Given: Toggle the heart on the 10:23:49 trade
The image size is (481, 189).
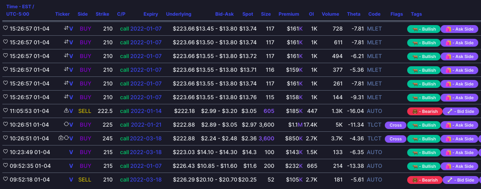Looking at the screenshot, I should tap(5, 152).
